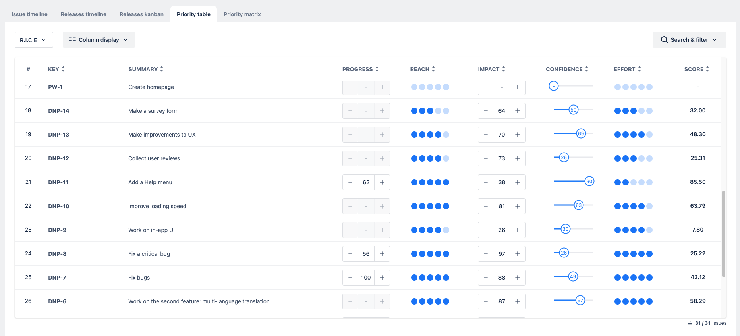Expand the Column display menu
The height and width of the screenshot is (336, 740).
coord(99,40)
